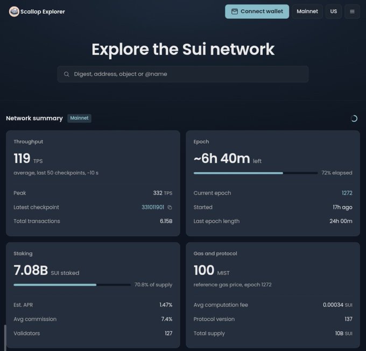This screenshot has height=351, width=366.
Task: Copy the latest checkpoint number
Action: [x=170, y=207]
